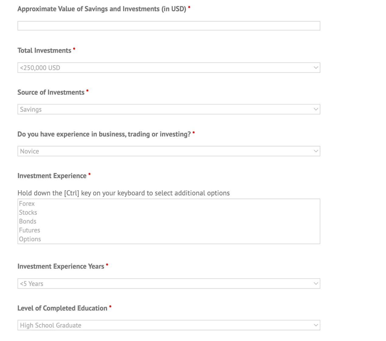Select Forex in the Investment Experience list
The width and height of the screenshot is (386, 341).
[x=169, y=204]
